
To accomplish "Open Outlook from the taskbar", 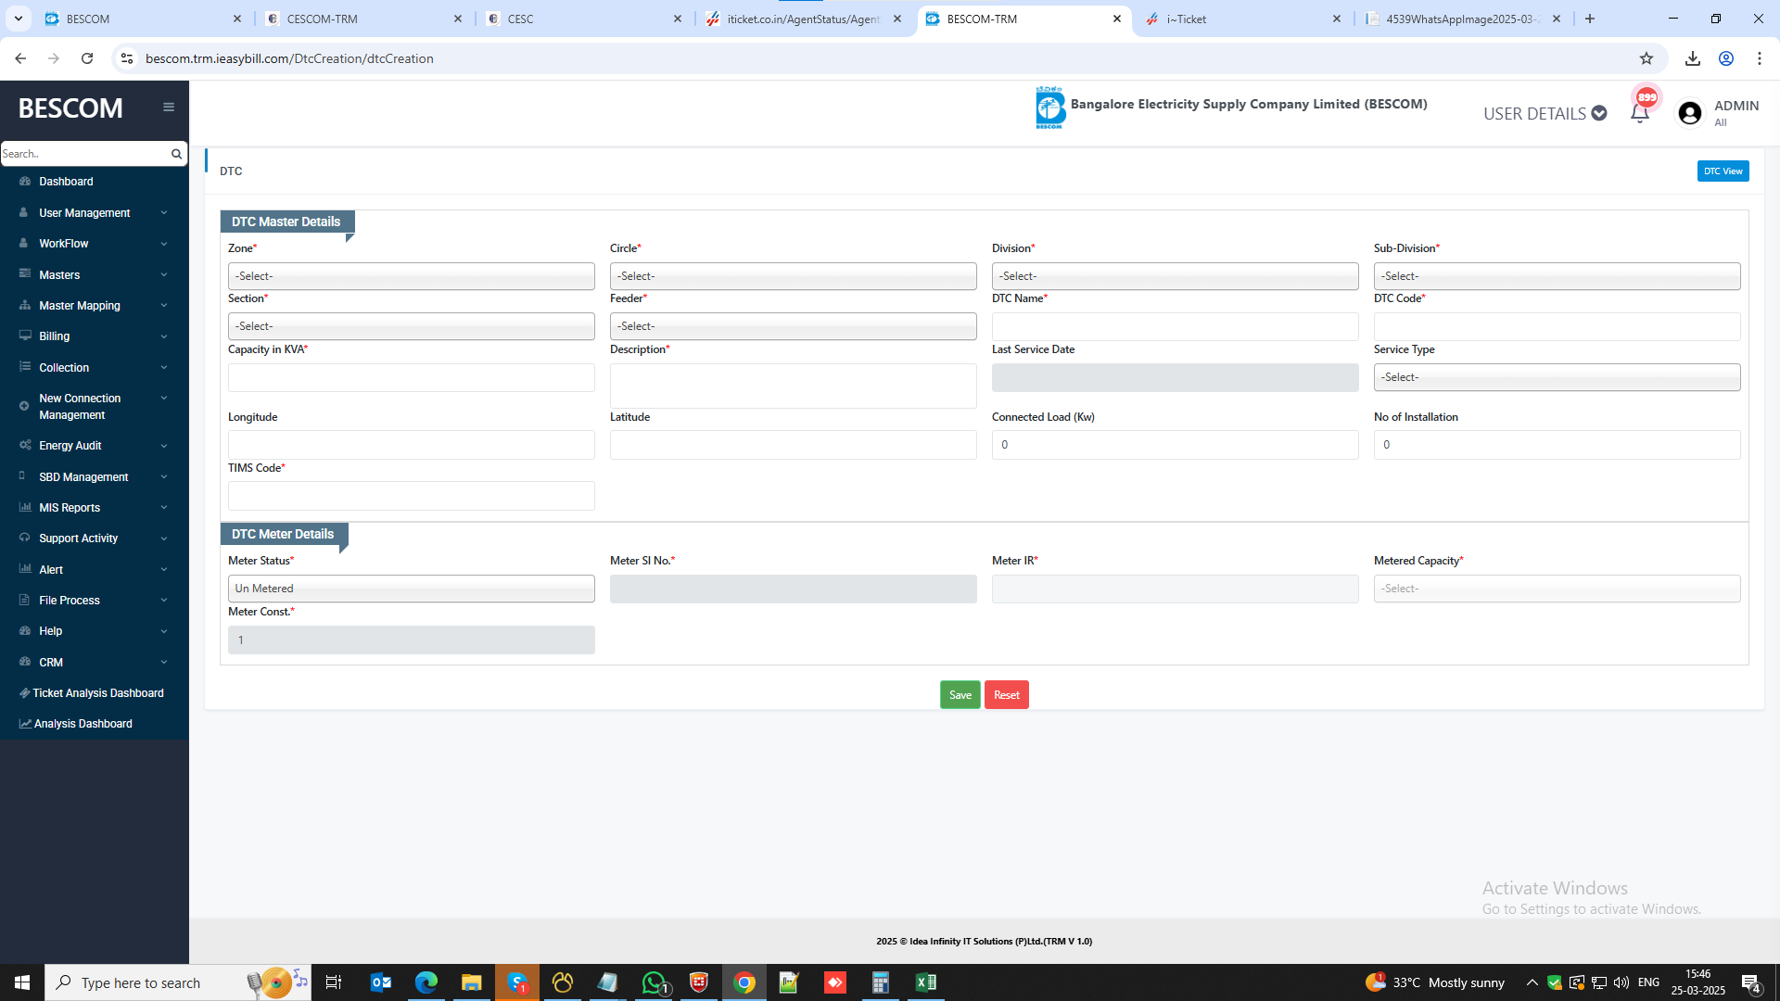I will pos(381,982).
